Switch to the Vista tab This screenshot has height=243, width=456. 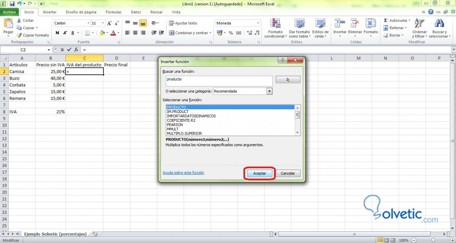[176, 12]
